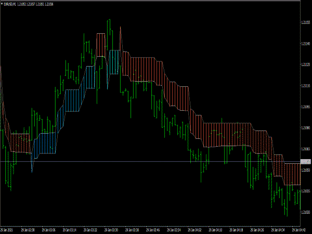312x234 pixels.
Task: Click the 1.21035 price scale label
Action: tap(306, 191)
